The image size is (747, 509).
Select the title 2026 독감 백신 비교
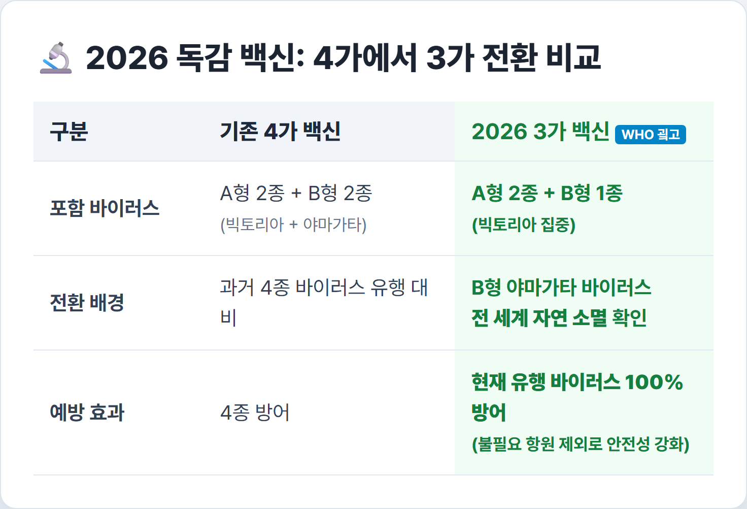(344, 57)
